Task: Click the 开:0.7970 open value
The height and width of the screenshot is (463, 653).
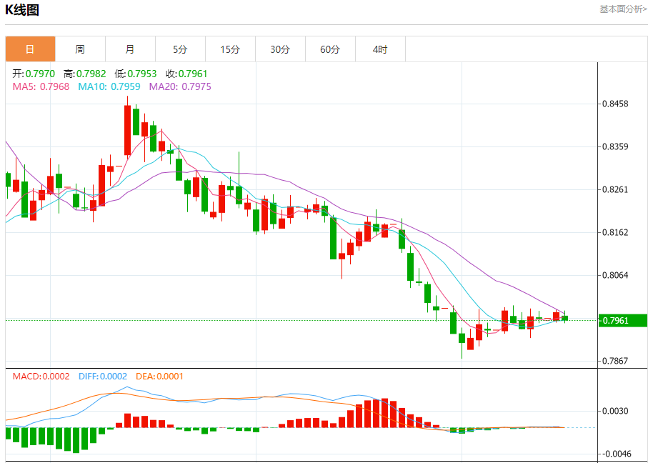Action: tap(34, 74)
